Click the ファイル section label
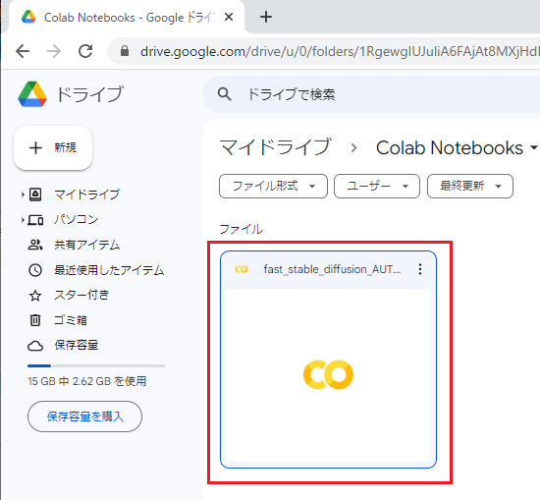 pos(242,229)
